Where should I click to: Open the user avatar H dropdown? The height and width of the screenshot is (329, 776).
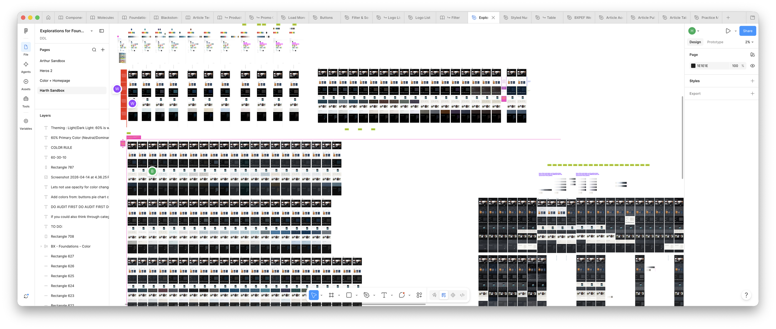coord(694,31)
